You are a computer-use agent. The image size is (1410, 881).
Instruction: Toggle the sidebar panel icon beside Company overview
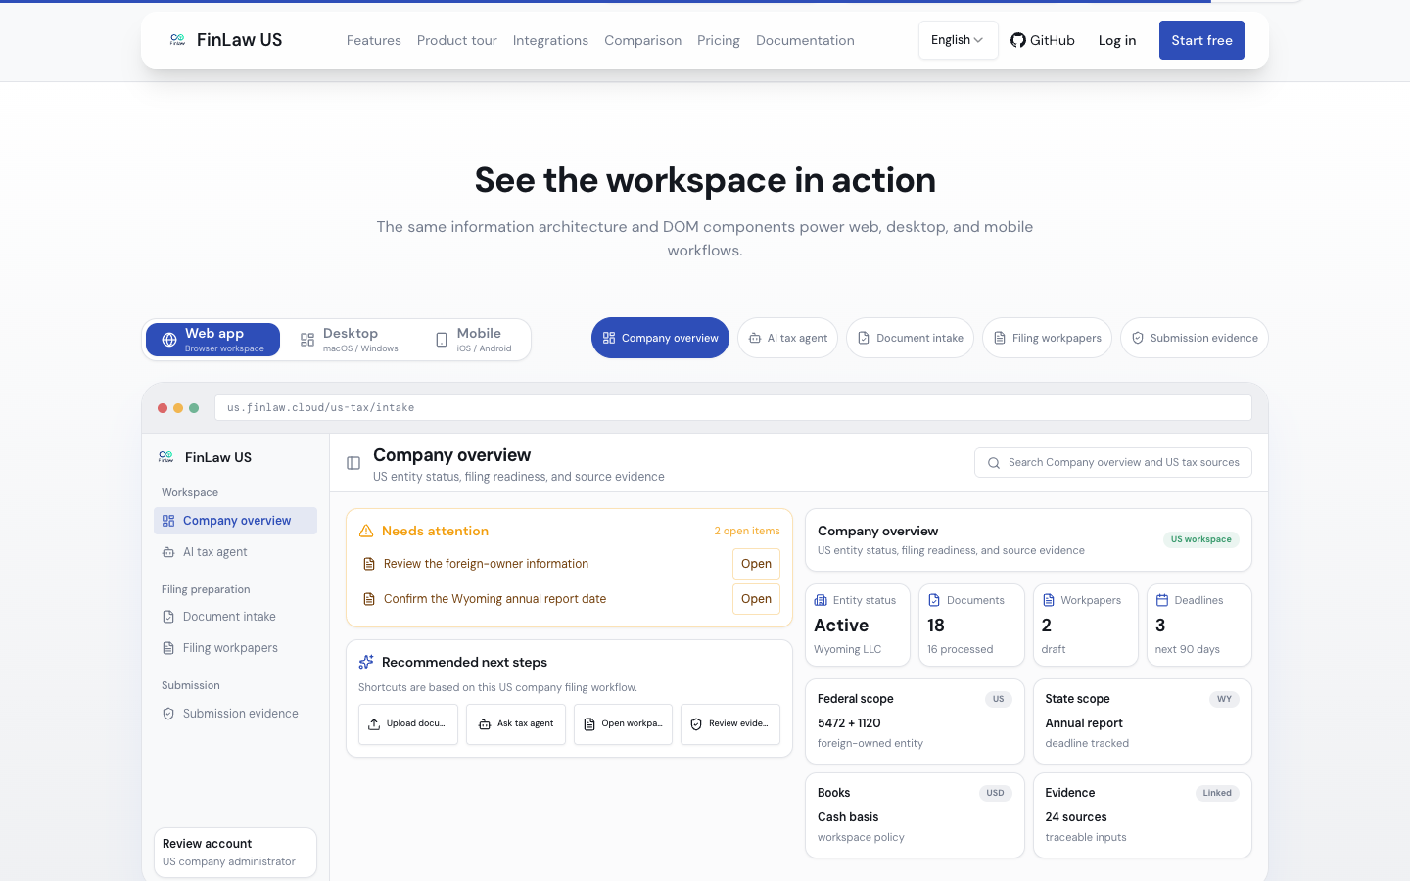[x=353, y=463]
